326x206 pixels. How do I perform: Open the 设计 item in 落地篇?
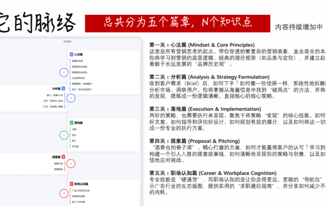click(74, 135)
